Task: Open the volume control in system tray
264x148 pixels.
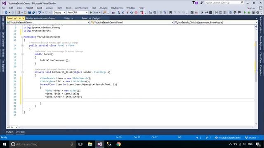Action: [244, 144]
